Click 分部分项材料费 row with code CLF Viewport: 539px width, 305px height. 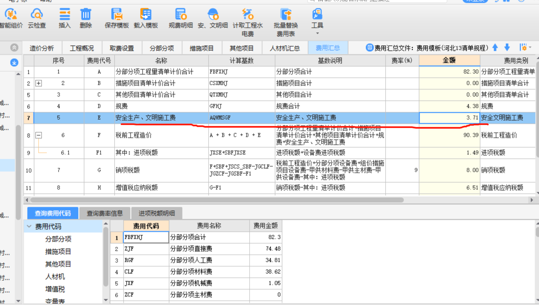coord(196,272)
